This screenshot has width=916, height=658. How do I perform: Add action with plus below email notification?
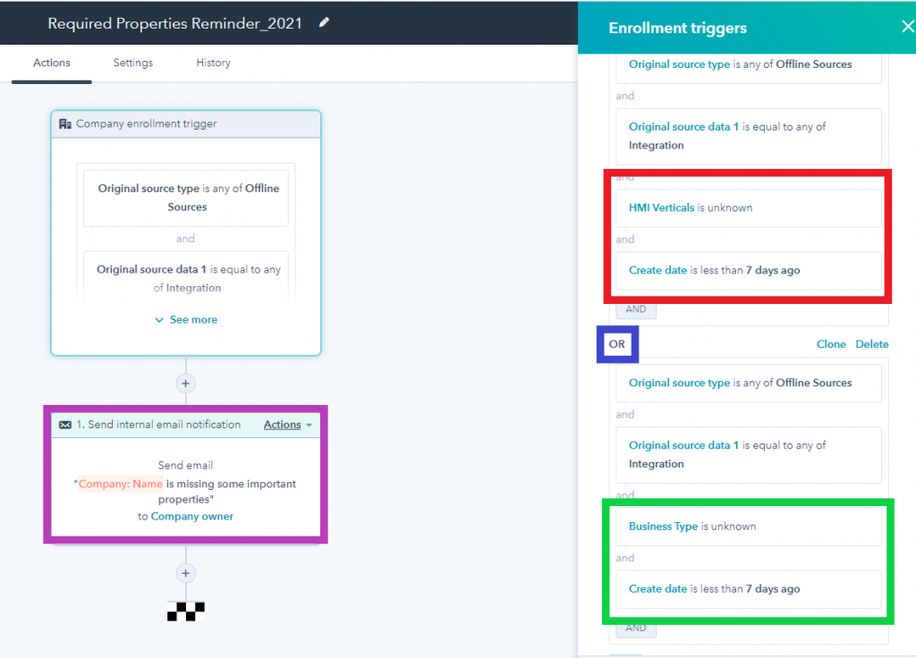186,573
